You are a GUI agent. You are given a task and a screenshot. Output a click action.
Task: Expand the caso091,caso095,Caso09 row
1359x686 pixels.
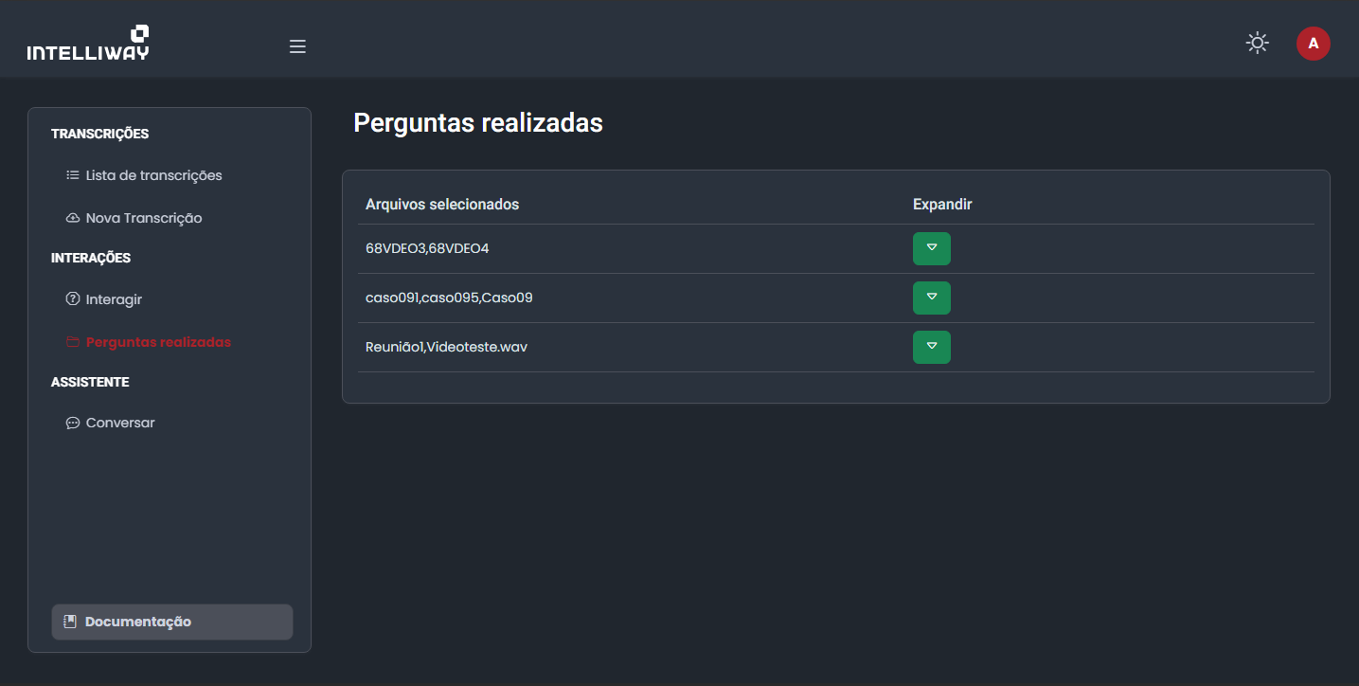tap(931, 298)
